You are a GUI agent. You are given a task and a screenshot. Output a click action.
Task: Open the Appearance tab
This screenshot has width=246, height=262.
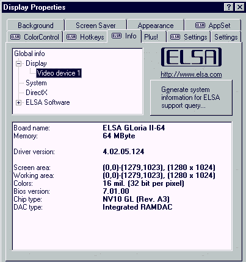tap(156, 26)
